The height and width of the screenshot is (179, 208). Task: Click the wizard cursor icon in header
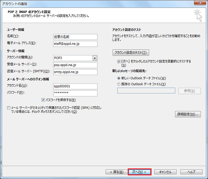pyautogui.click(x=198, y=15)
